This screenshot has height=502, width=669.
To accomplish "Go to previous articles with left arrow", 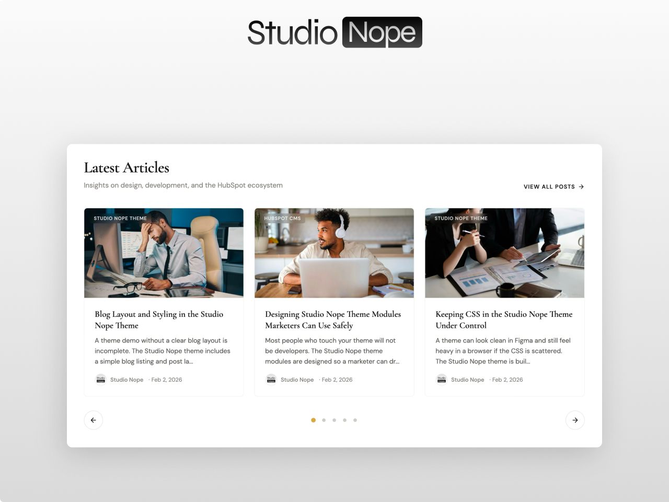I will point(94,420).
